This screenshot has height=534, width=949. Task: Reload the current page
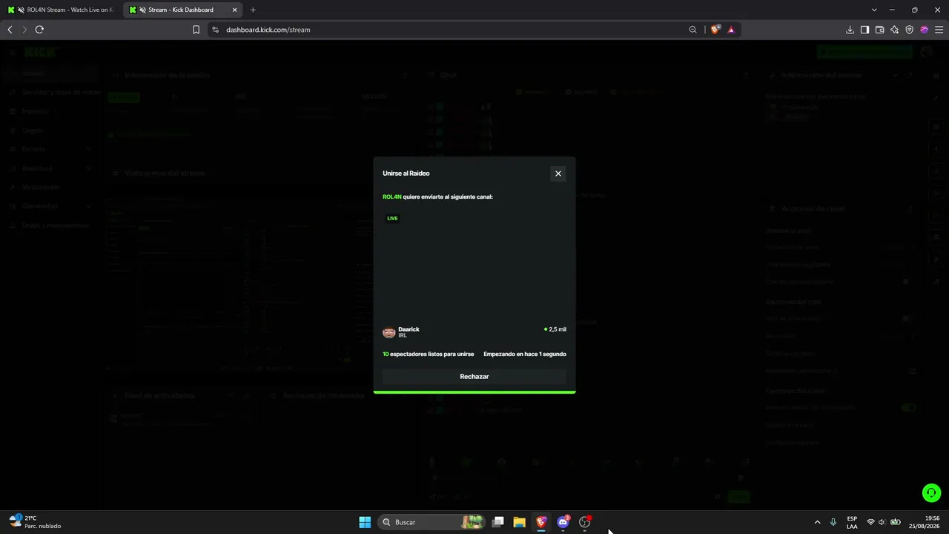pyautogui.click(x=39, y=30)
